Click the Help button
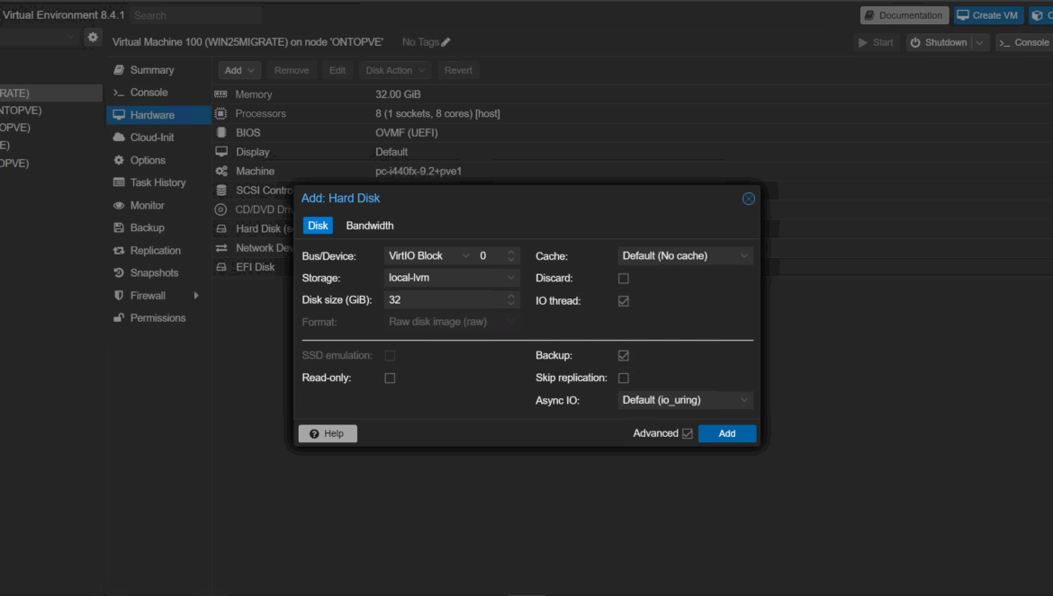 click(327, 434)
